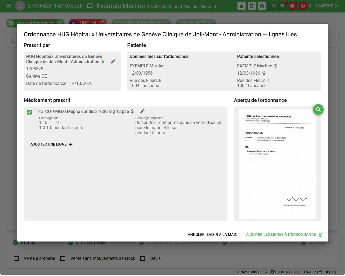Screen dimensions: 345x276
Task: Click the red robot icon in header
Action: click(293, 6)
